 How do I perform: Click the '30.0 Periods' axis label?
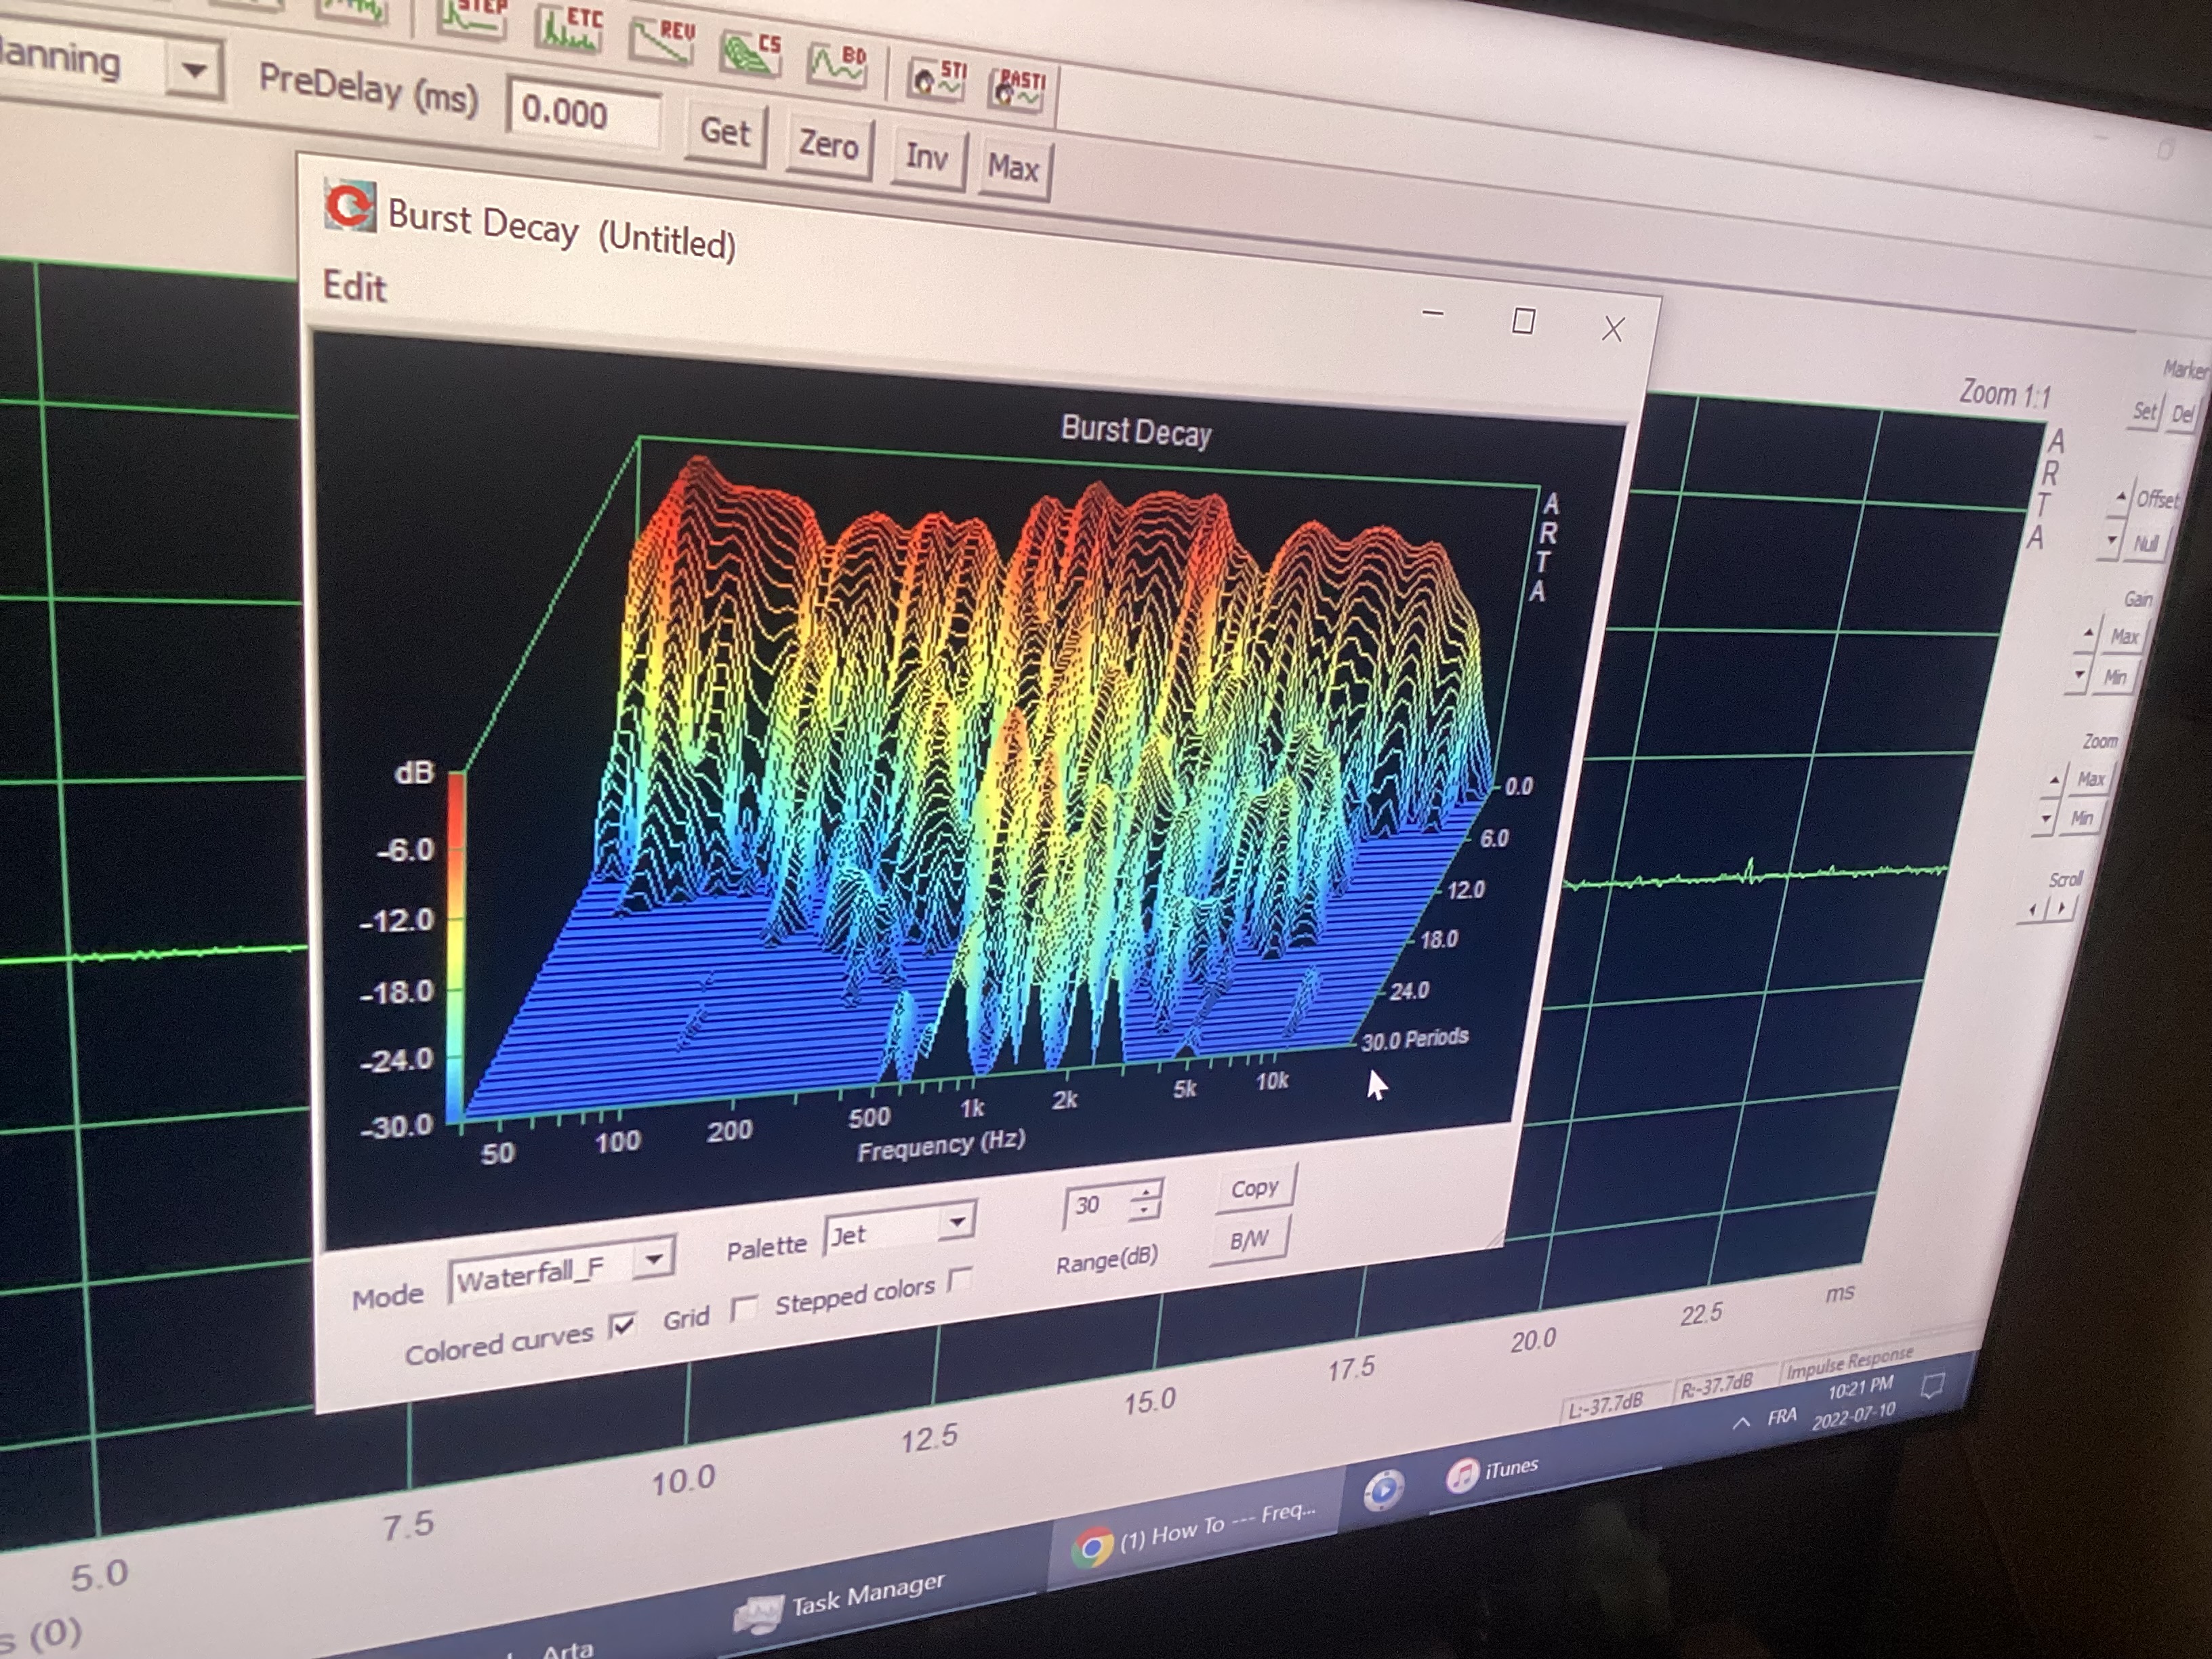click(1414, 1039)
